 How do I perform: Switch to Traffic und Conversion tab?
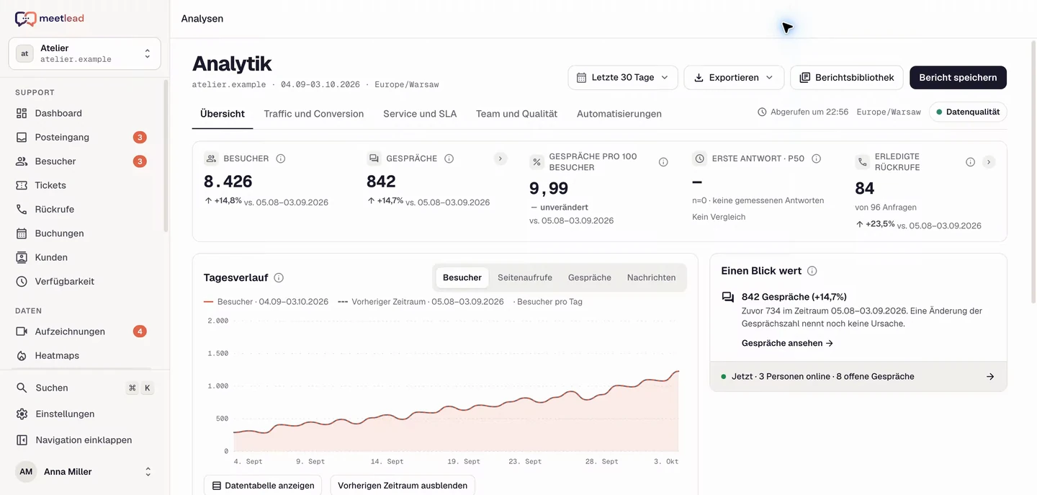pos(314,114)
